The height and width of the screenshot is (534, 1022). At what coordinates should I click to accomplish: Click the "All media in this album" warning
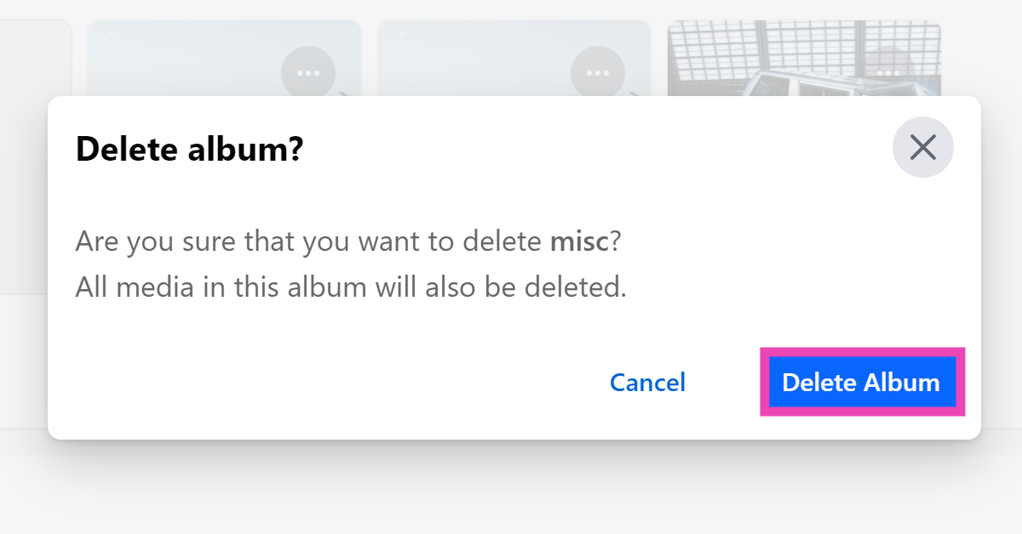(x=350, y=287)
